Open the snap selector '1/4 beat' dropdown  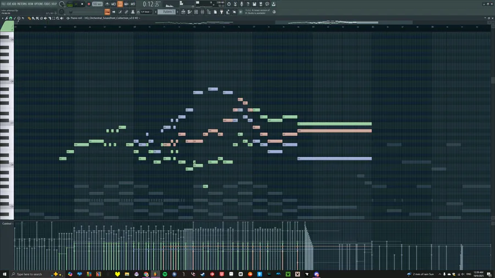tap(146, 12)
